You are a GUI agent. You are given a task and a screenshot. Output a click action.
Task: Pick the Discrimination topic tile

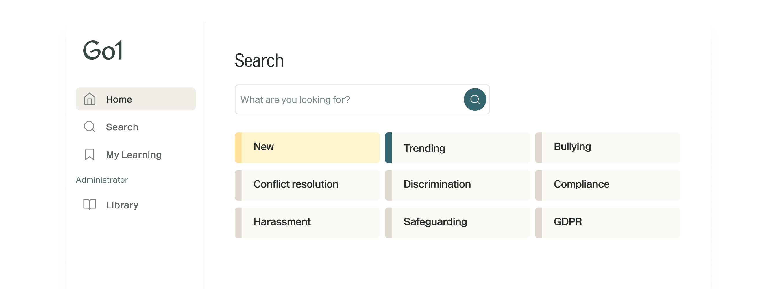pos(457,185)
